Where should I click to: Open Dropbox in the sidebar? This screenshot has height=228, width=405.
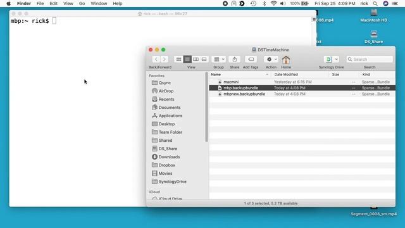point(163,165)
